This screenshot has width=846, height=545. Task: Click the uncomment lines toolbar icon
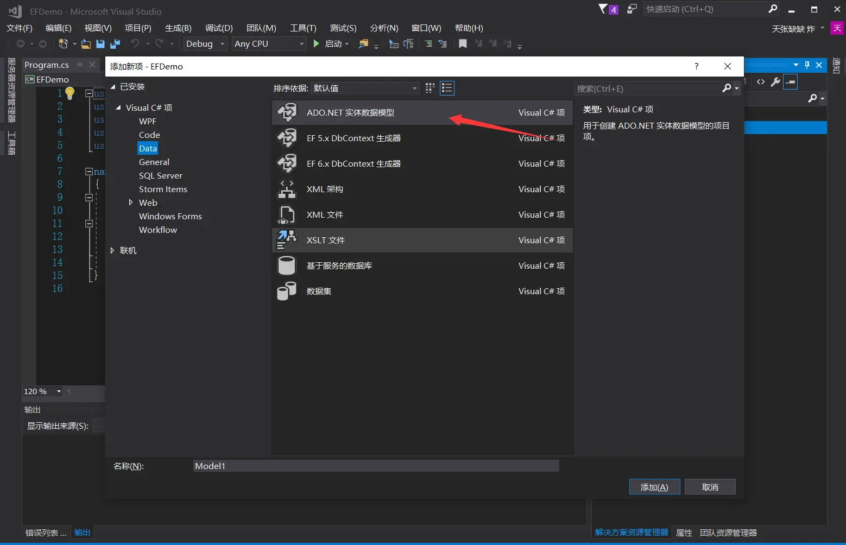coord(443,44)
